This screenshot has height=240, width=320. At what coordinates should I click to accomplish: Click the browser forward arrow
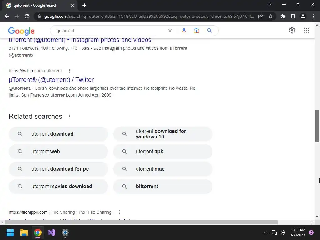pyautogui.click(x=17, y=16)
